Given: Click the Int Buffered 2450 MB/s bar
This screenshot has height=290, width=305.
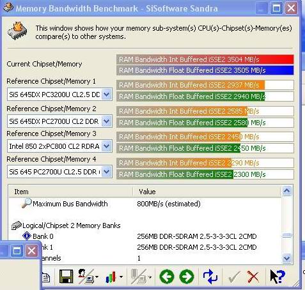Looking at the screenshot, I should pos(205,137).
